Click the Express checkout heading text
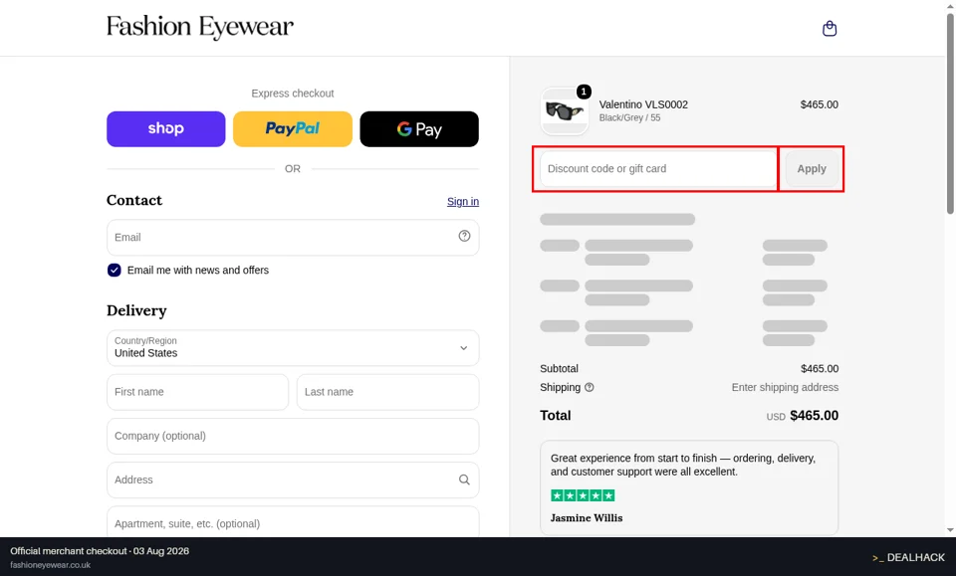956x576 pixels. pyautogui.click(x=293, y=94)
